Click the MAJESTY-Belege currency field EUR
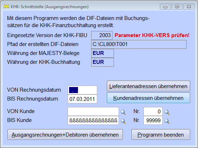Image resolution: width=198 pixels, height=148 pixels. [103, 53]
